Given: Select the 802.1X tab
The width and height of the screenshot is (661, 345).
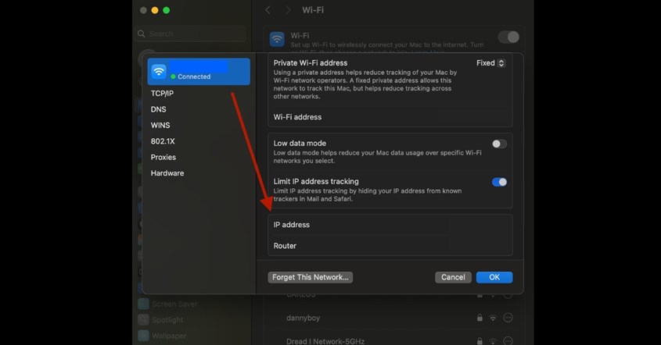Looking at the screenshot, I should pyautogui.click(x=163, y=141).
